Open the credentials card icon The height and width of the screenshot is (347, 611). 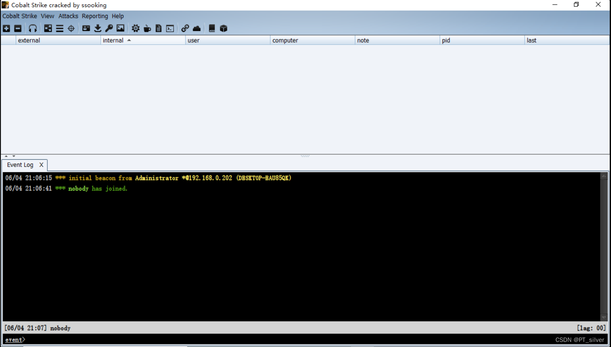coord(86,28)
